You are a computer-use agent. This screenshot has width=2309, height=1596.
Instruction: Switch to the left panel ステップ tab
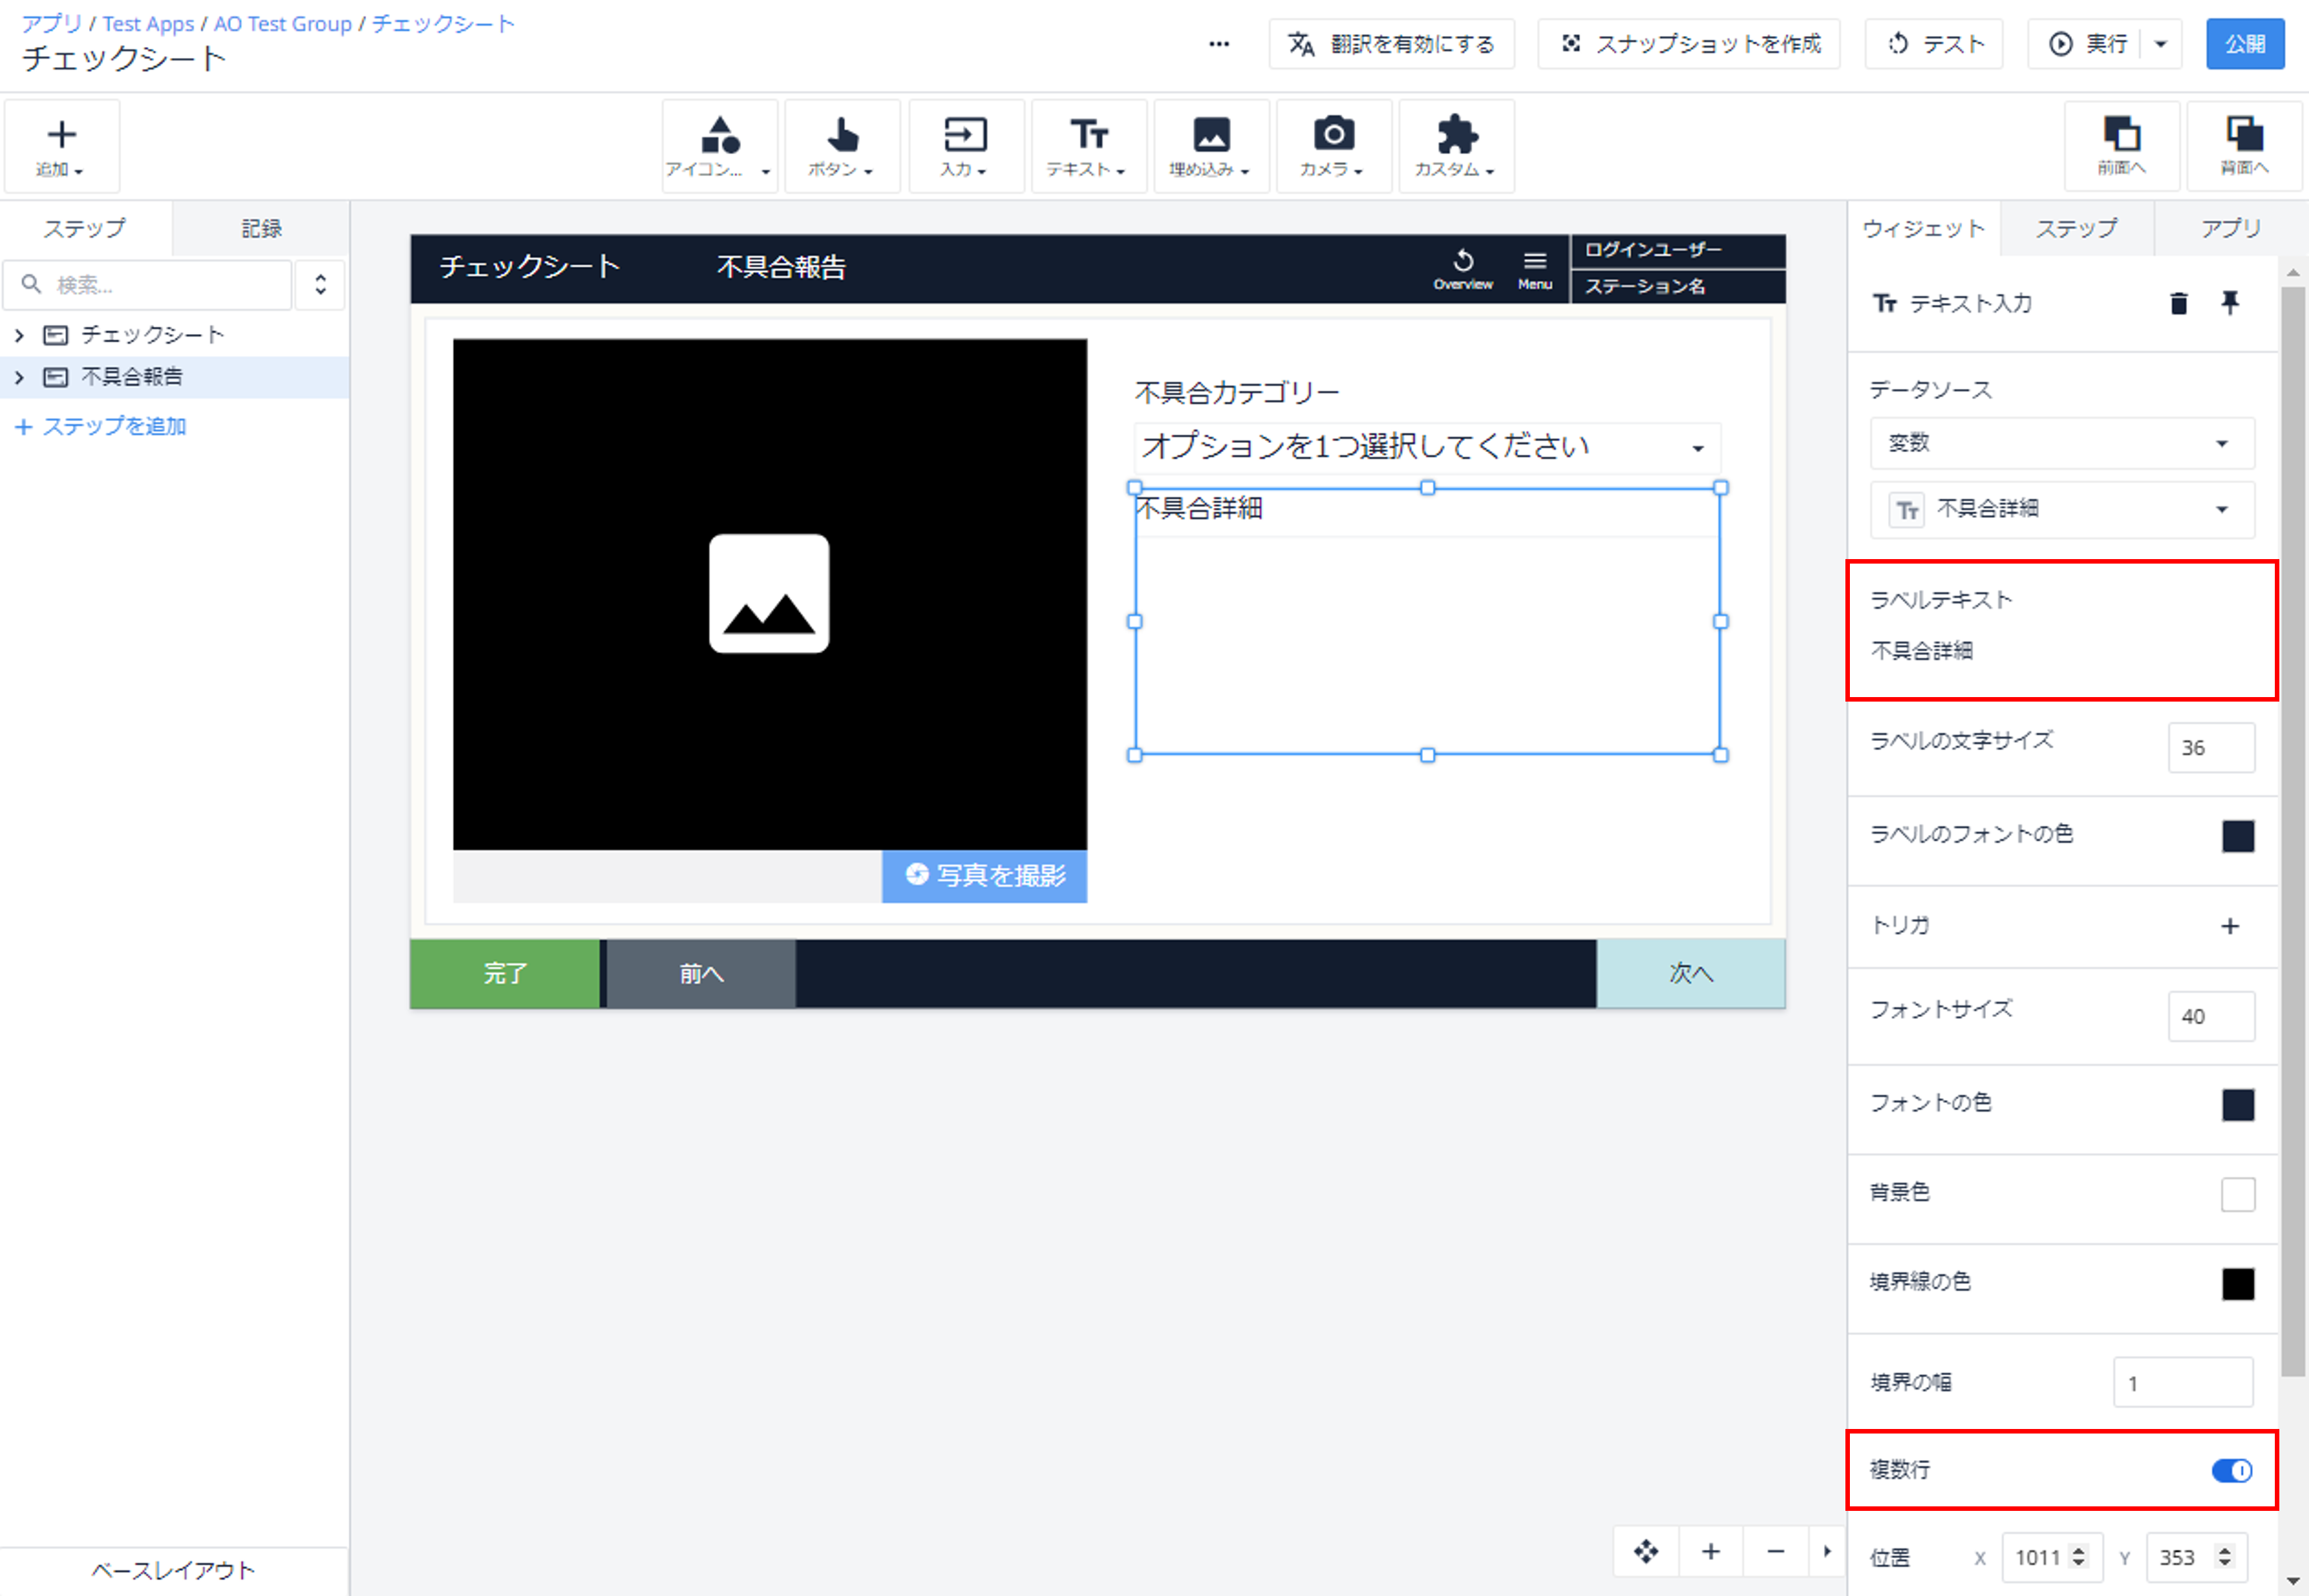coord(85,228)
